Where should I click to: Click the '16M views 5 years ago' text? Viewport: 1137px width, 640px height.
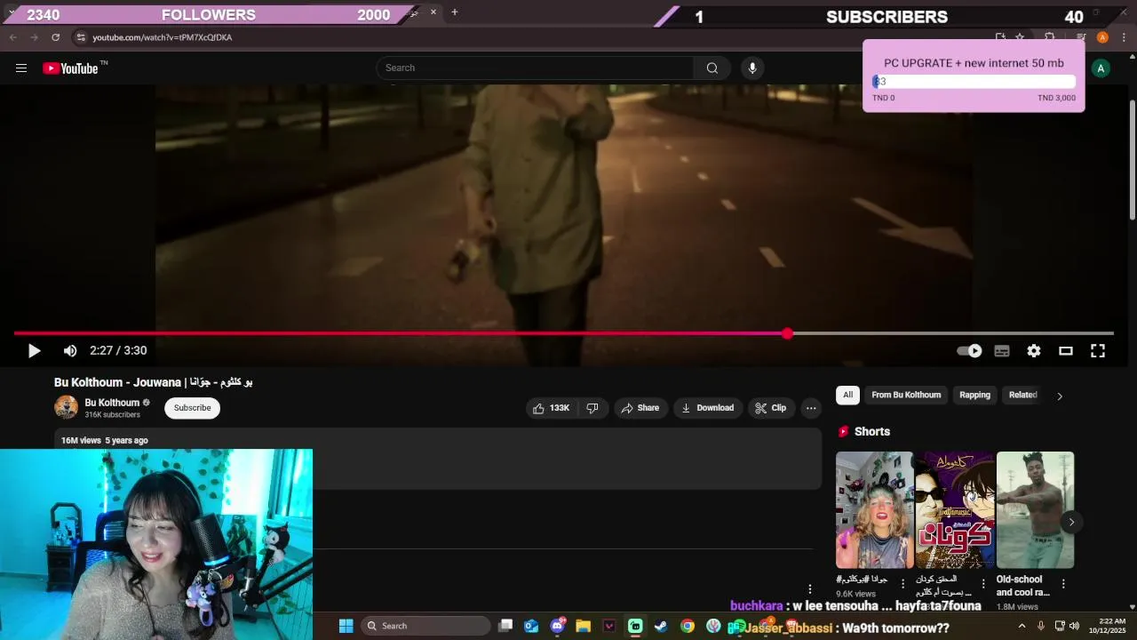pos(105,441)
